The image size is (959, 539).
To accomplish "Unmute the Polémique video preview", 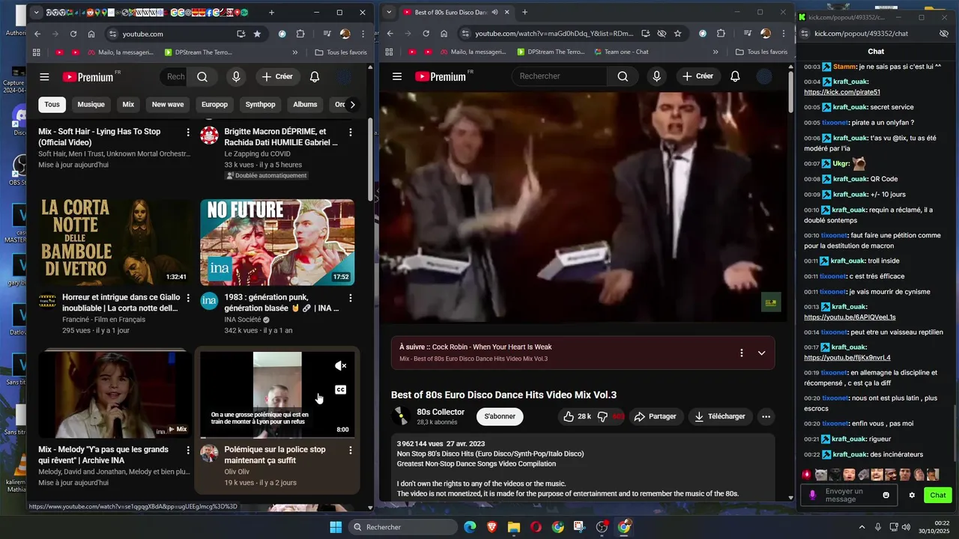I will point(340,365).
